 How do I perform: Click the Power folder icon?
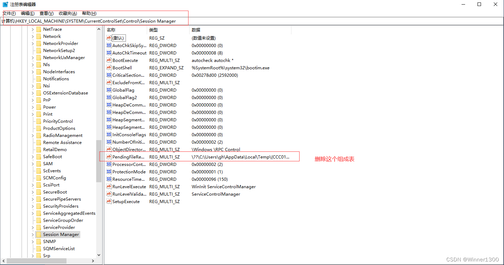39,107
